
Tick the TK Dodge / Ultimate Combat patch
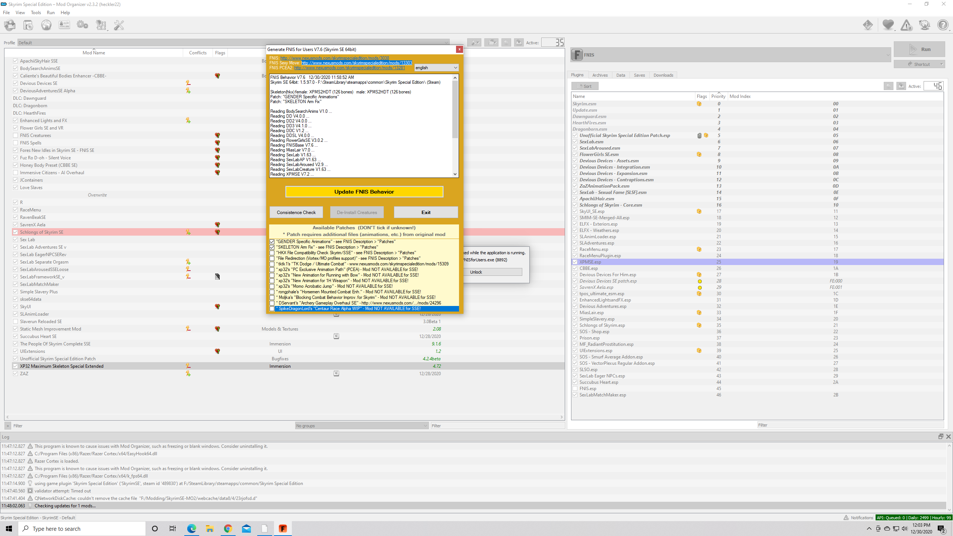pos(272,264)
